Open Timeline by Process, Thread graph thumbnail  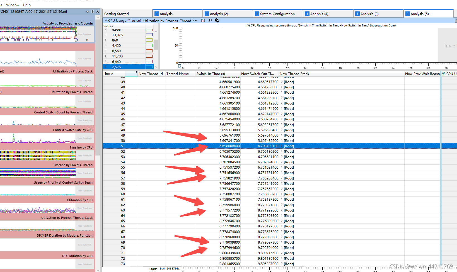(47, 173)
